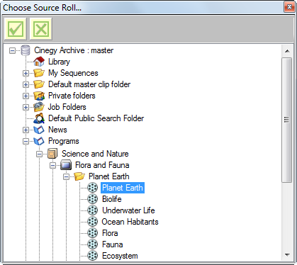Viewport: 297px width, 265px height.
Task: Select the highlighted Planet Earth roll
Action: coord(123,188)
